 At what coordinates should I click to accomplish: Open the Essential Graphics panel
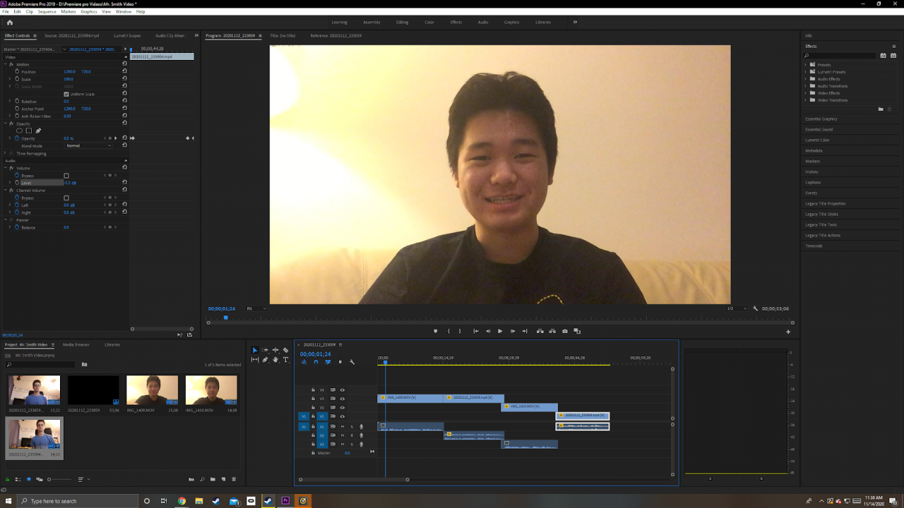(821, 119)
